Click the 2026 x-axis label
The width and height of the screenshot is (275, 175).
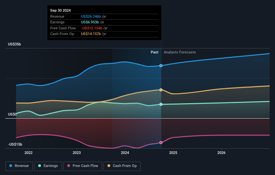coord(221,153)
